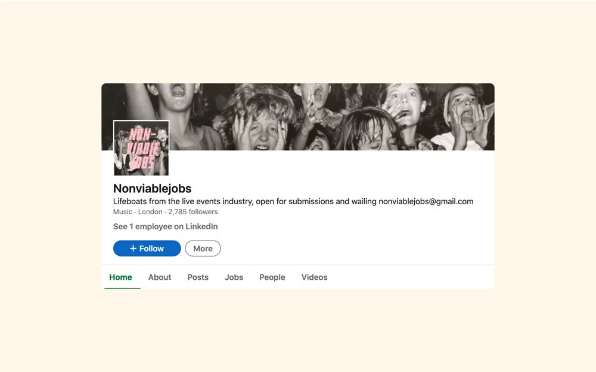
Task: Click See 1 employee on LinkedIn
Action: [x=165, y=227]
